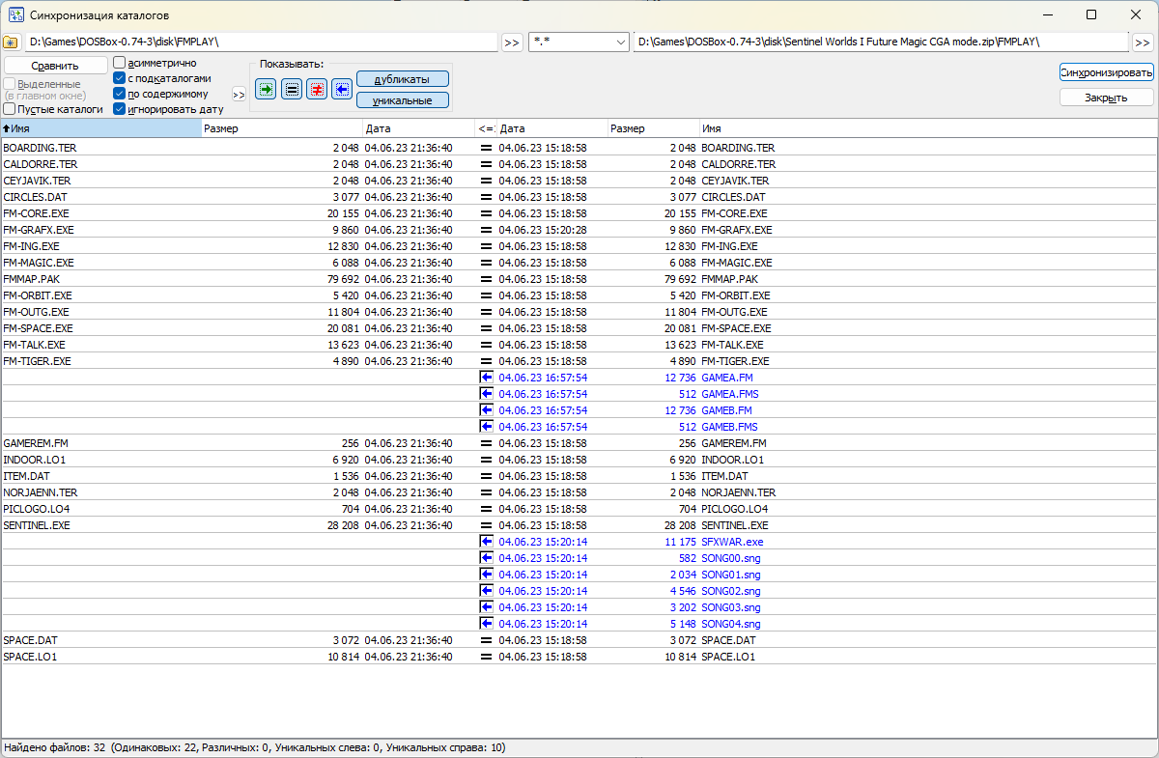Click the directory selection icon before the left path
The height and width of the screenshot is (758, 1159).
coord(12,42)
